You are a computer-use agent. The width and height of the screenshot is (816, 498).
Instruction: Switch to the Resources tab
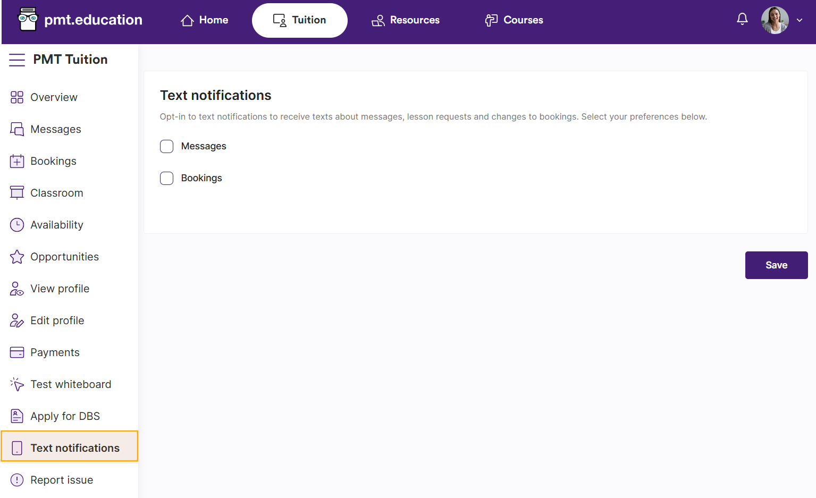(406, 20)
